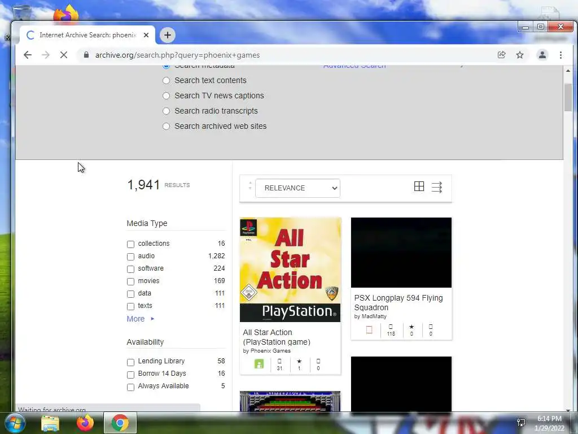Viewport: 578px width, 434px height.
Task: Open a new browser tab
Action: pyautogui.click(x=167, y=35)
